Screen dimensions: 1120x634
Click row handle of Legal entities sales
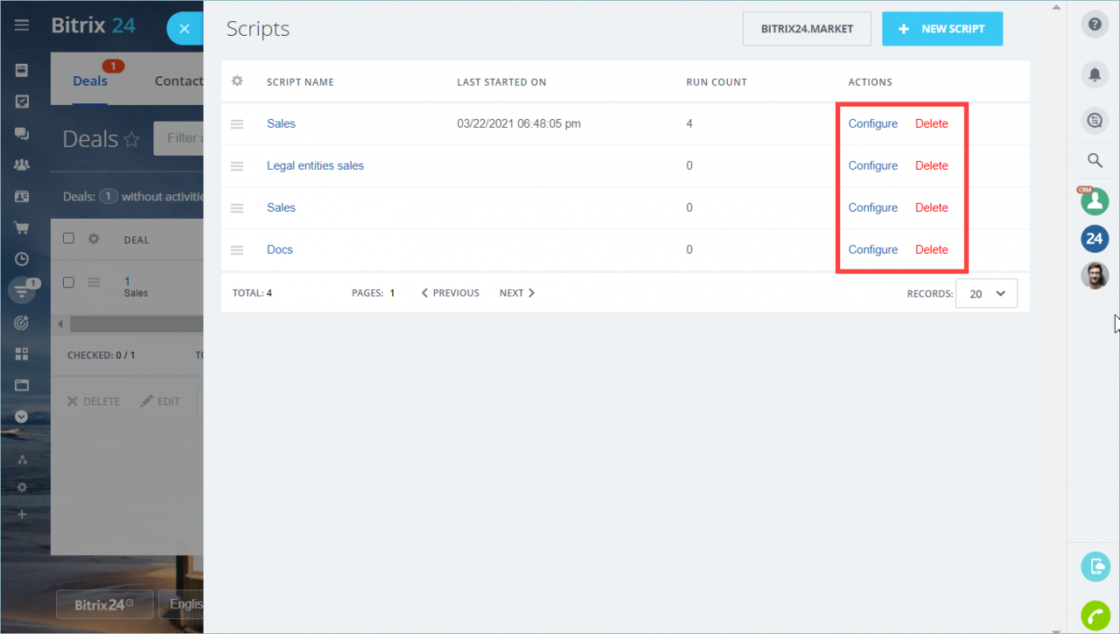tap(237, 166)
